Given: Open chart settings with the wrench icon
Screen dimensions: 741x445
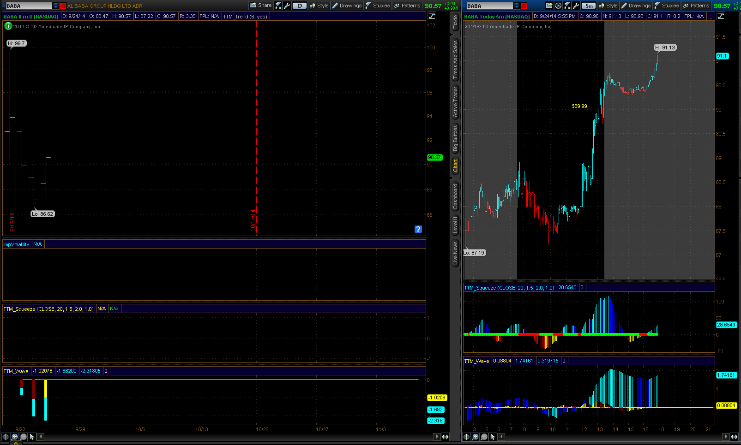Looking at the screenshot, I should coord(286,5).
